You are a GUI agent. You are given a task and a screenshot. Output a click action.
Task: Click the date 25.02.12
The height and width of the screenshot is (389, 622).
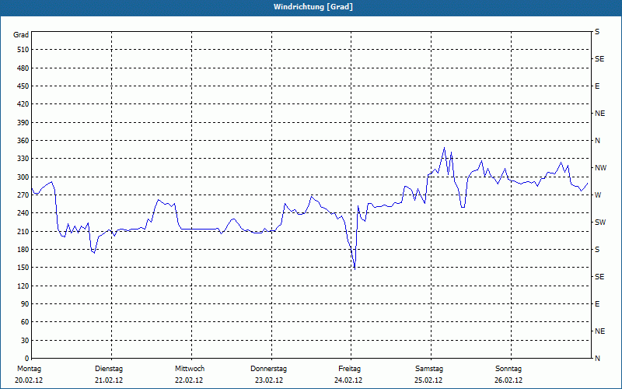(428, 380)
